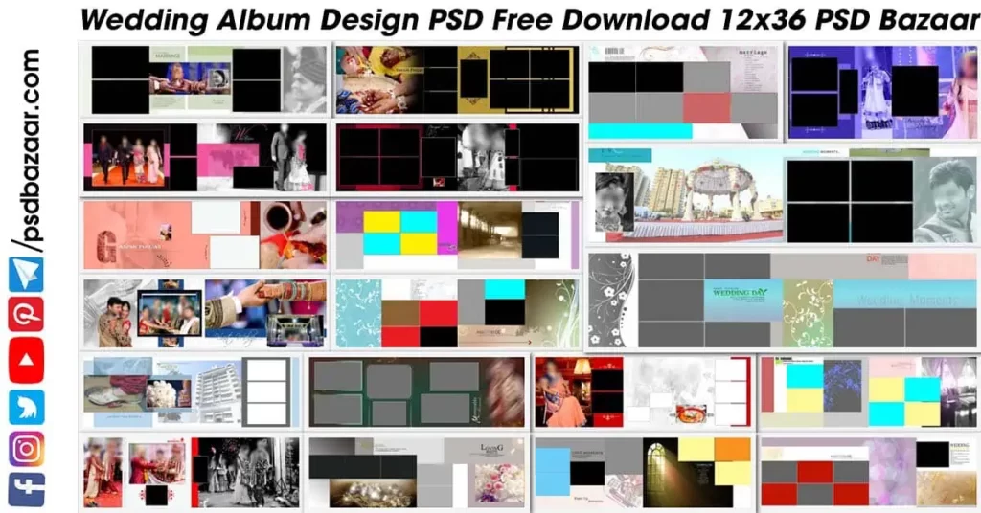Open the Loving template with pink roses
Viewport: 981px width, 513px height.
pyautogui.click(x=417, y=472)
